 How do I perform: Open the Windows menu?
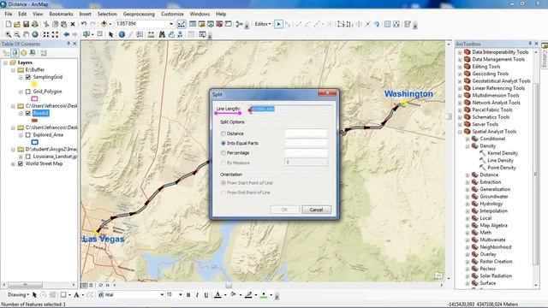(x=200, y=14)
